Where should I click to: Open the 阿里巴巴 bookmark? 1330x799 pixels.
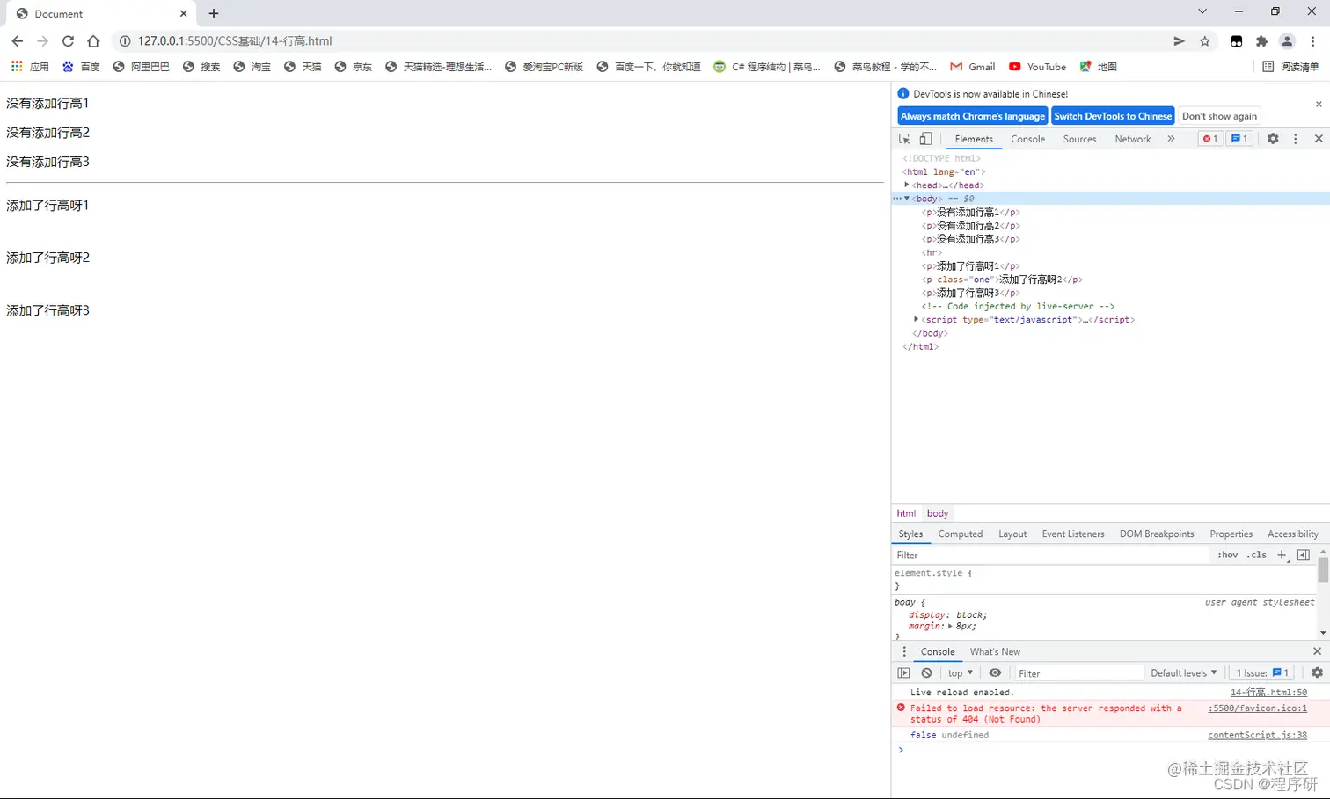tap(141, 67)
